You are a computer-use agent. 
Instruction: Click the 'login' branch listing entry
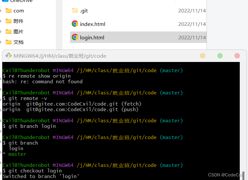(x=16, y=149)
